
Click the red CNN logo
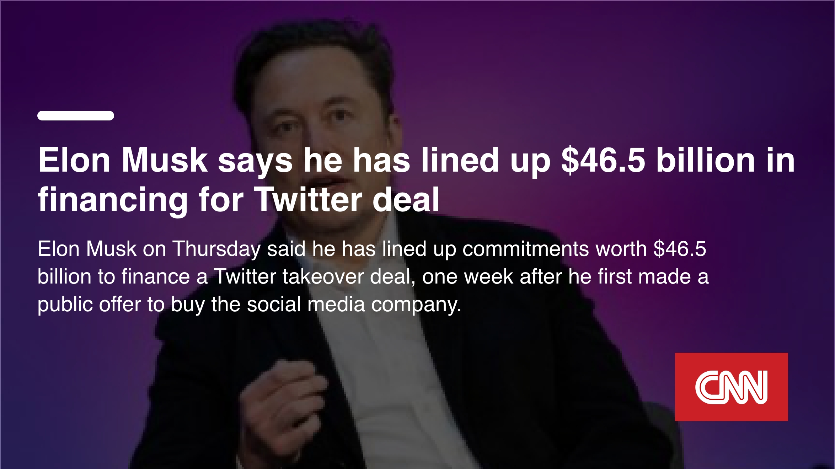coord(731,387)
